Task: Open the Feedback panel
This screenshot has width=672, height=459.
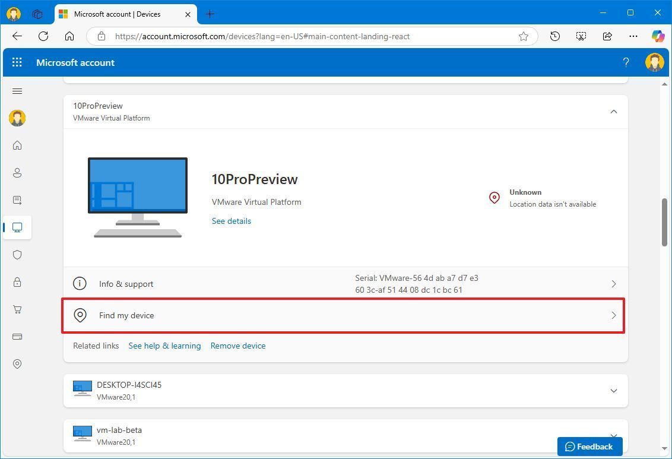Action: 589,446
